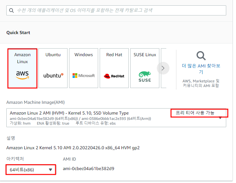Click the AMI catalog search field

pos(116,10)
